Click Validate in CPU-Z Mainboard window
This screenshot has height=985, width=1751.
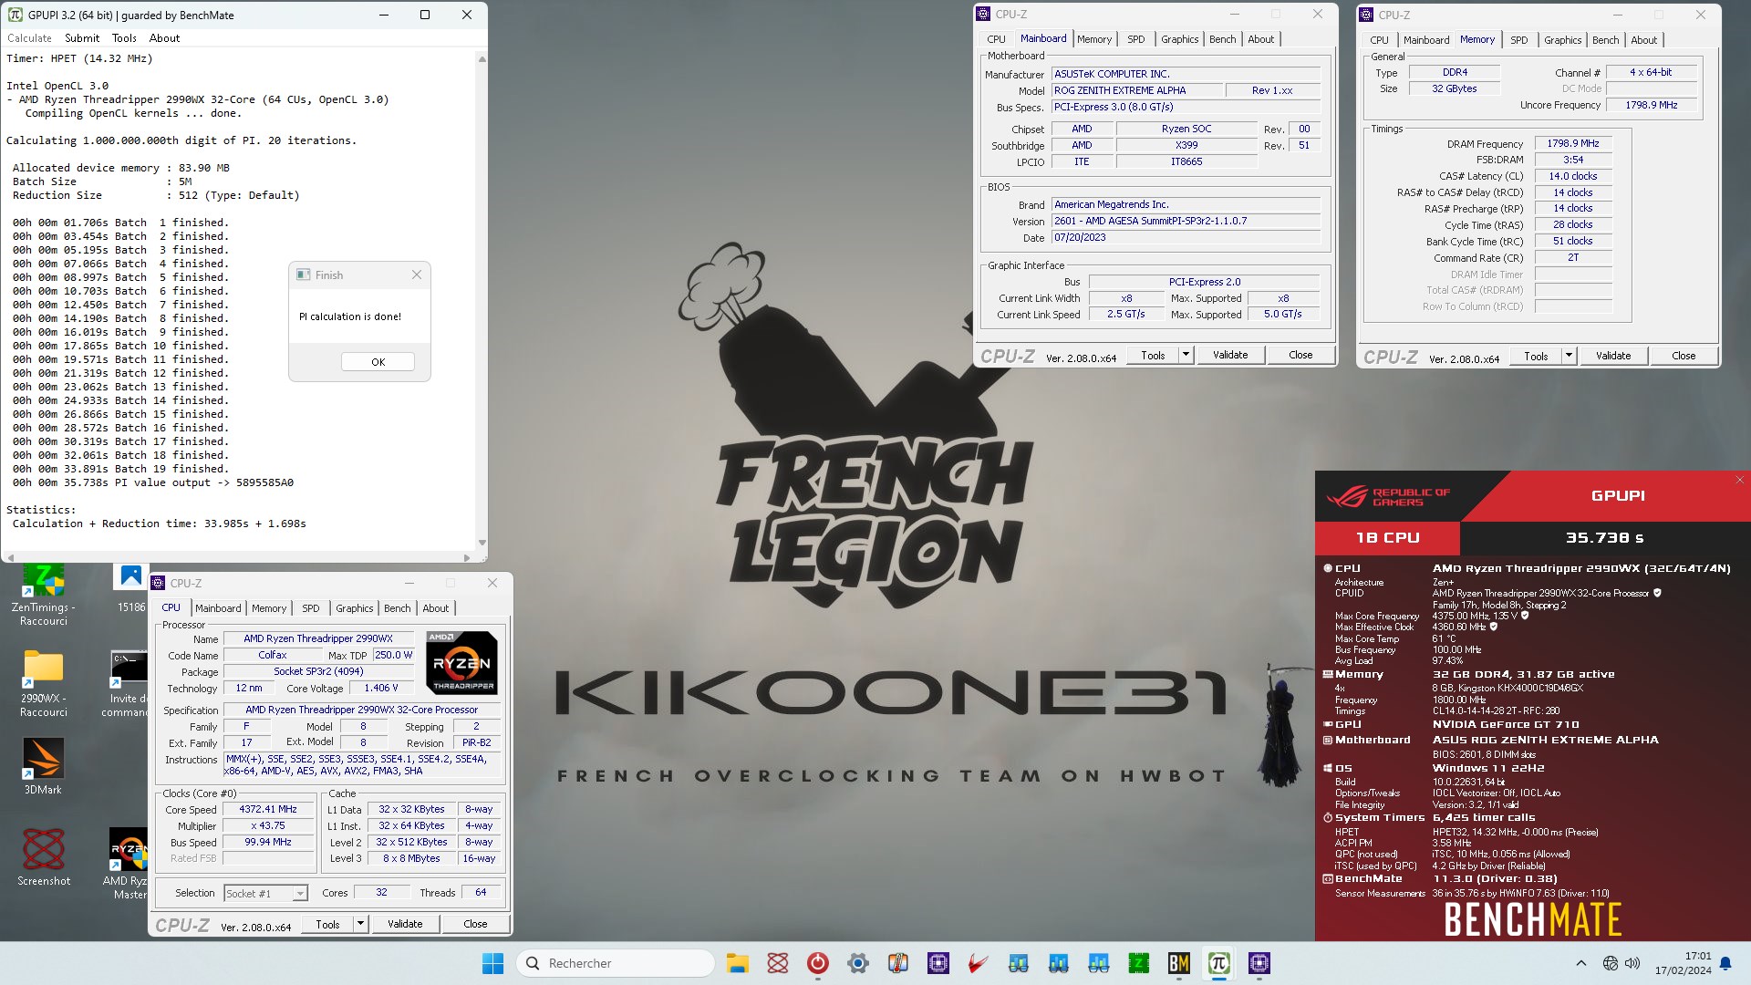[x=1230, y=355]
